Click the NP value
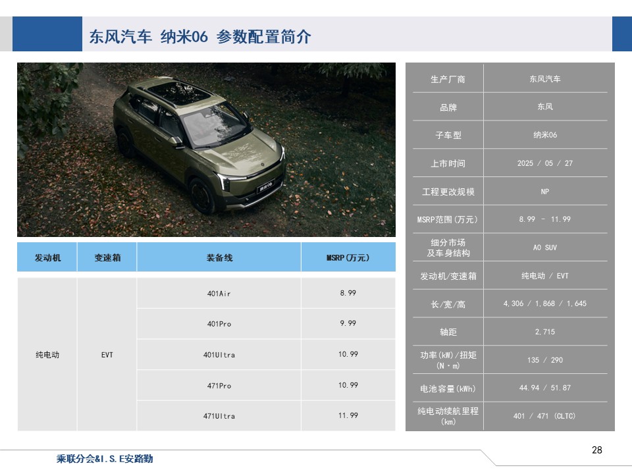 click(545, 192)
